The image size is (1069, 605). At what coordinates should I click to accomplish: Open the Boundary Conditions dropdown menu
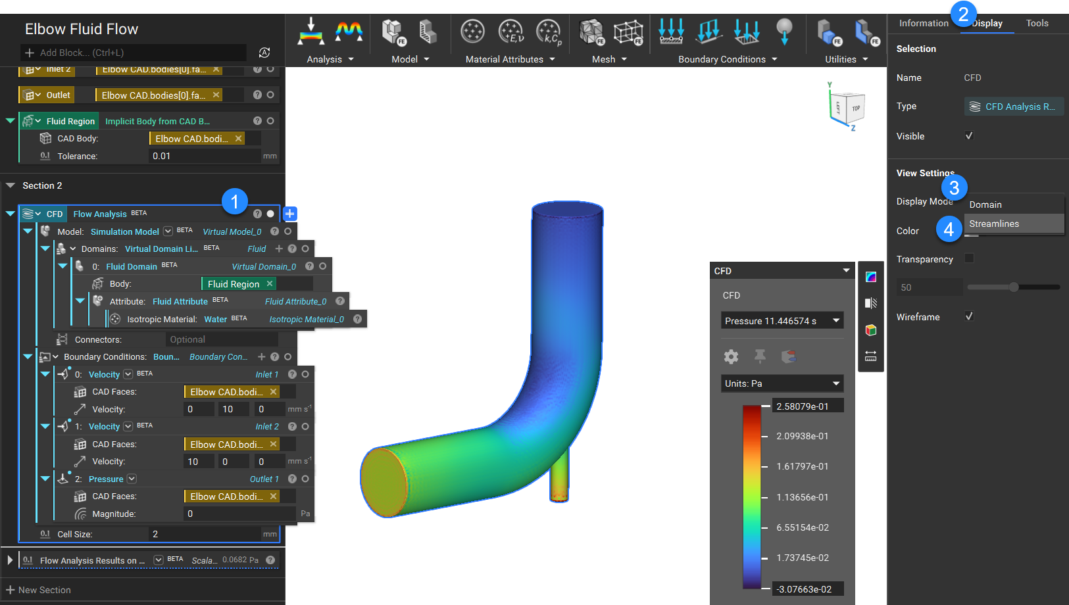(728, 59)
